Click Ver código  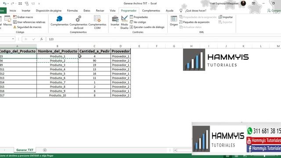tap(138, 22)
